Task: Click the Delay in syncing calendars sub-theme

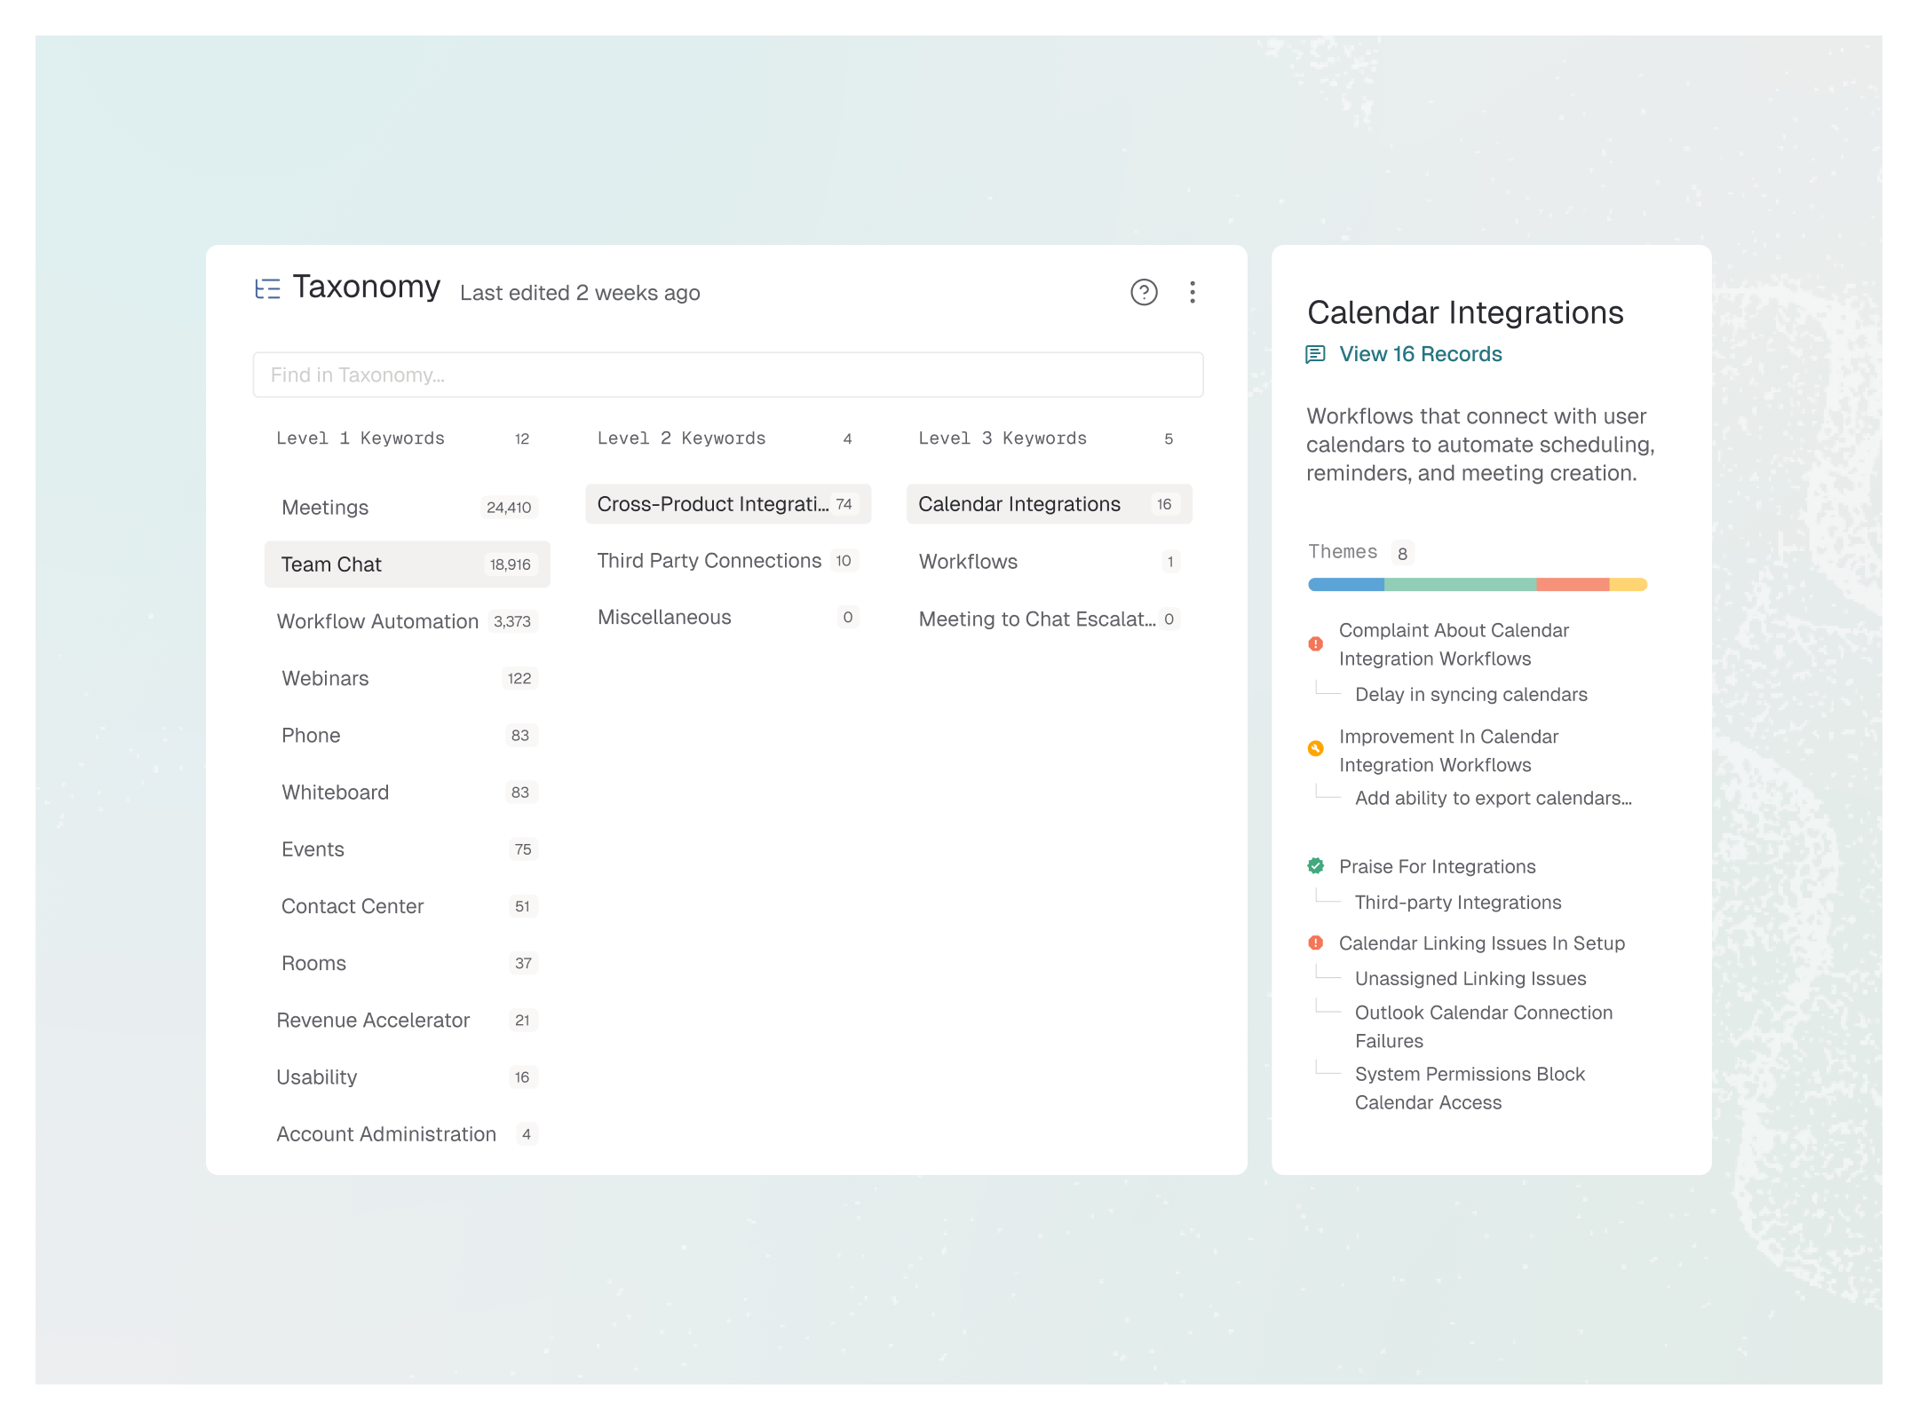Action: [1470, 694]
